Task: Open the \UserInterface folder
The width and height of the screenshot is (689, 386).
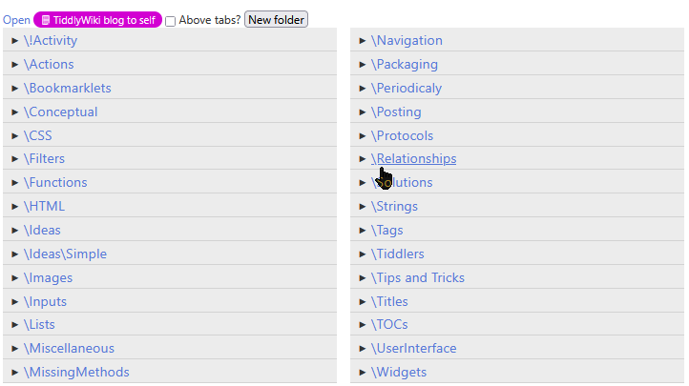Action: [x=414, y=349]
